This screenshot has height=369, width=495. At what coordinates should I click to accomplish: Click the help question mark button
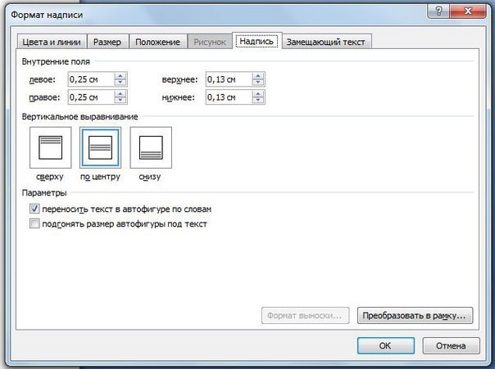(438, 12)
